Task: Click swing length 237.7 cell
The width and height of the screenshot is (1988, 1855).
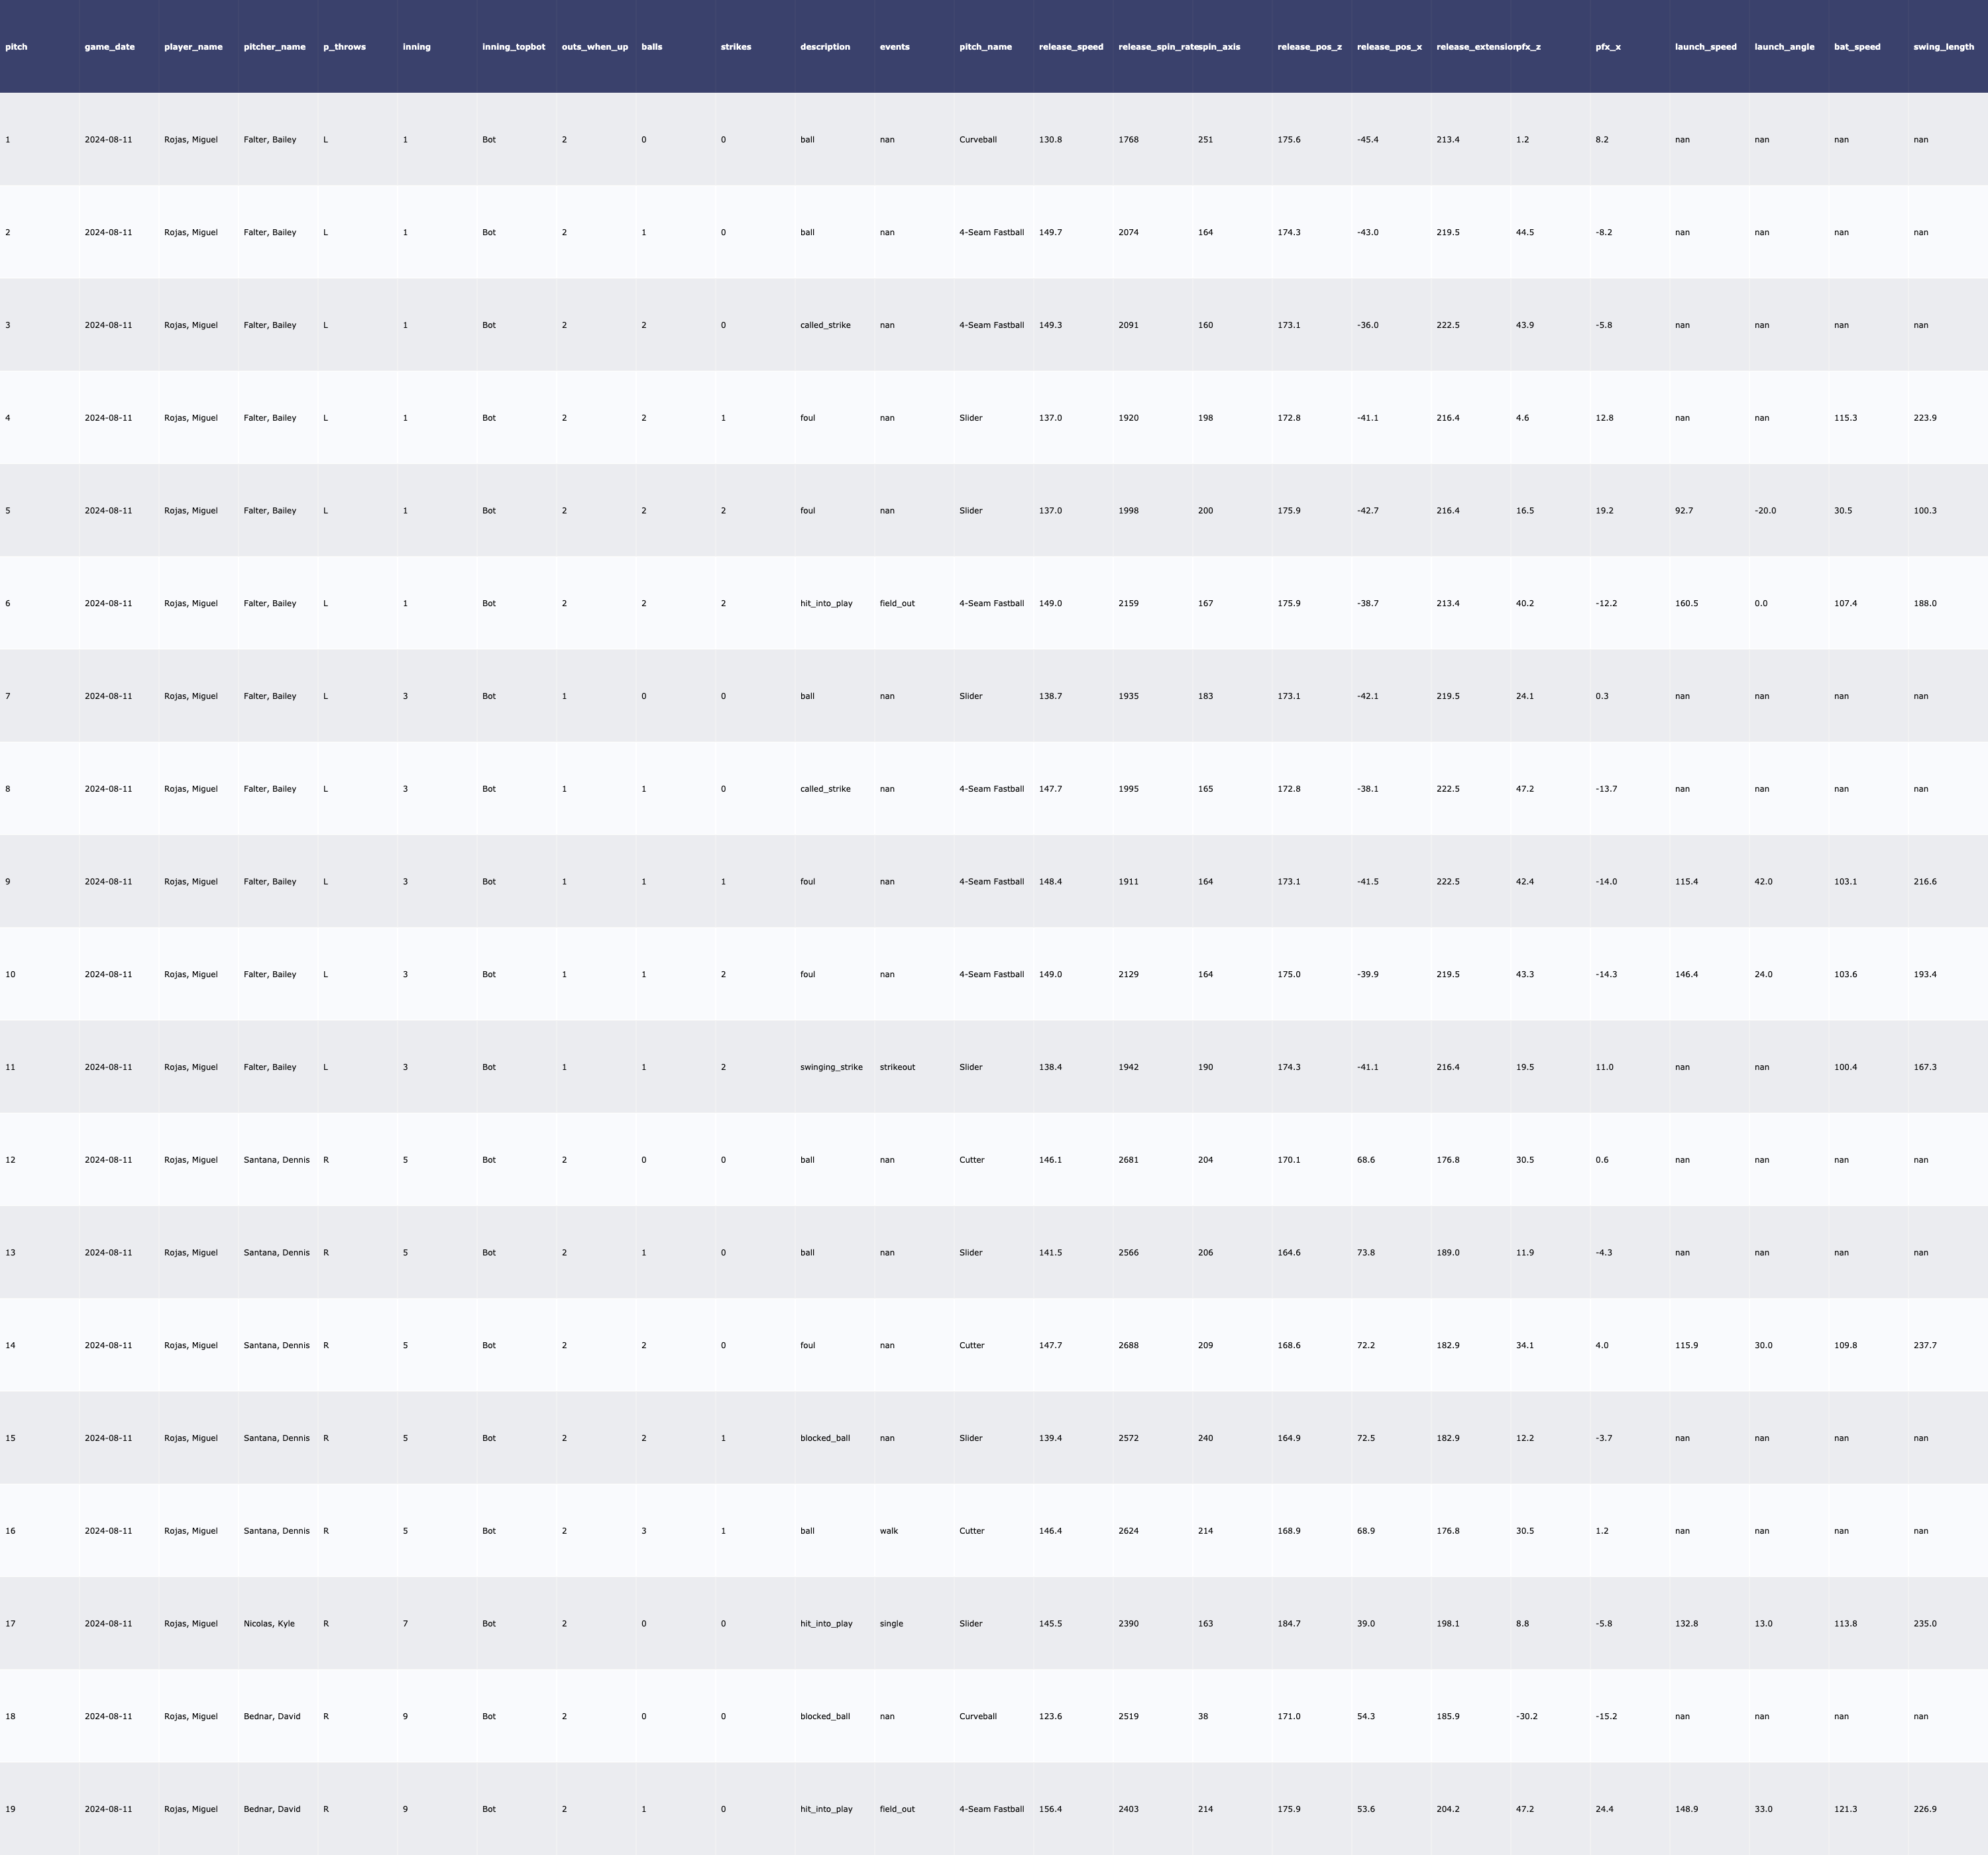Action: (x=1925, y=1345)
